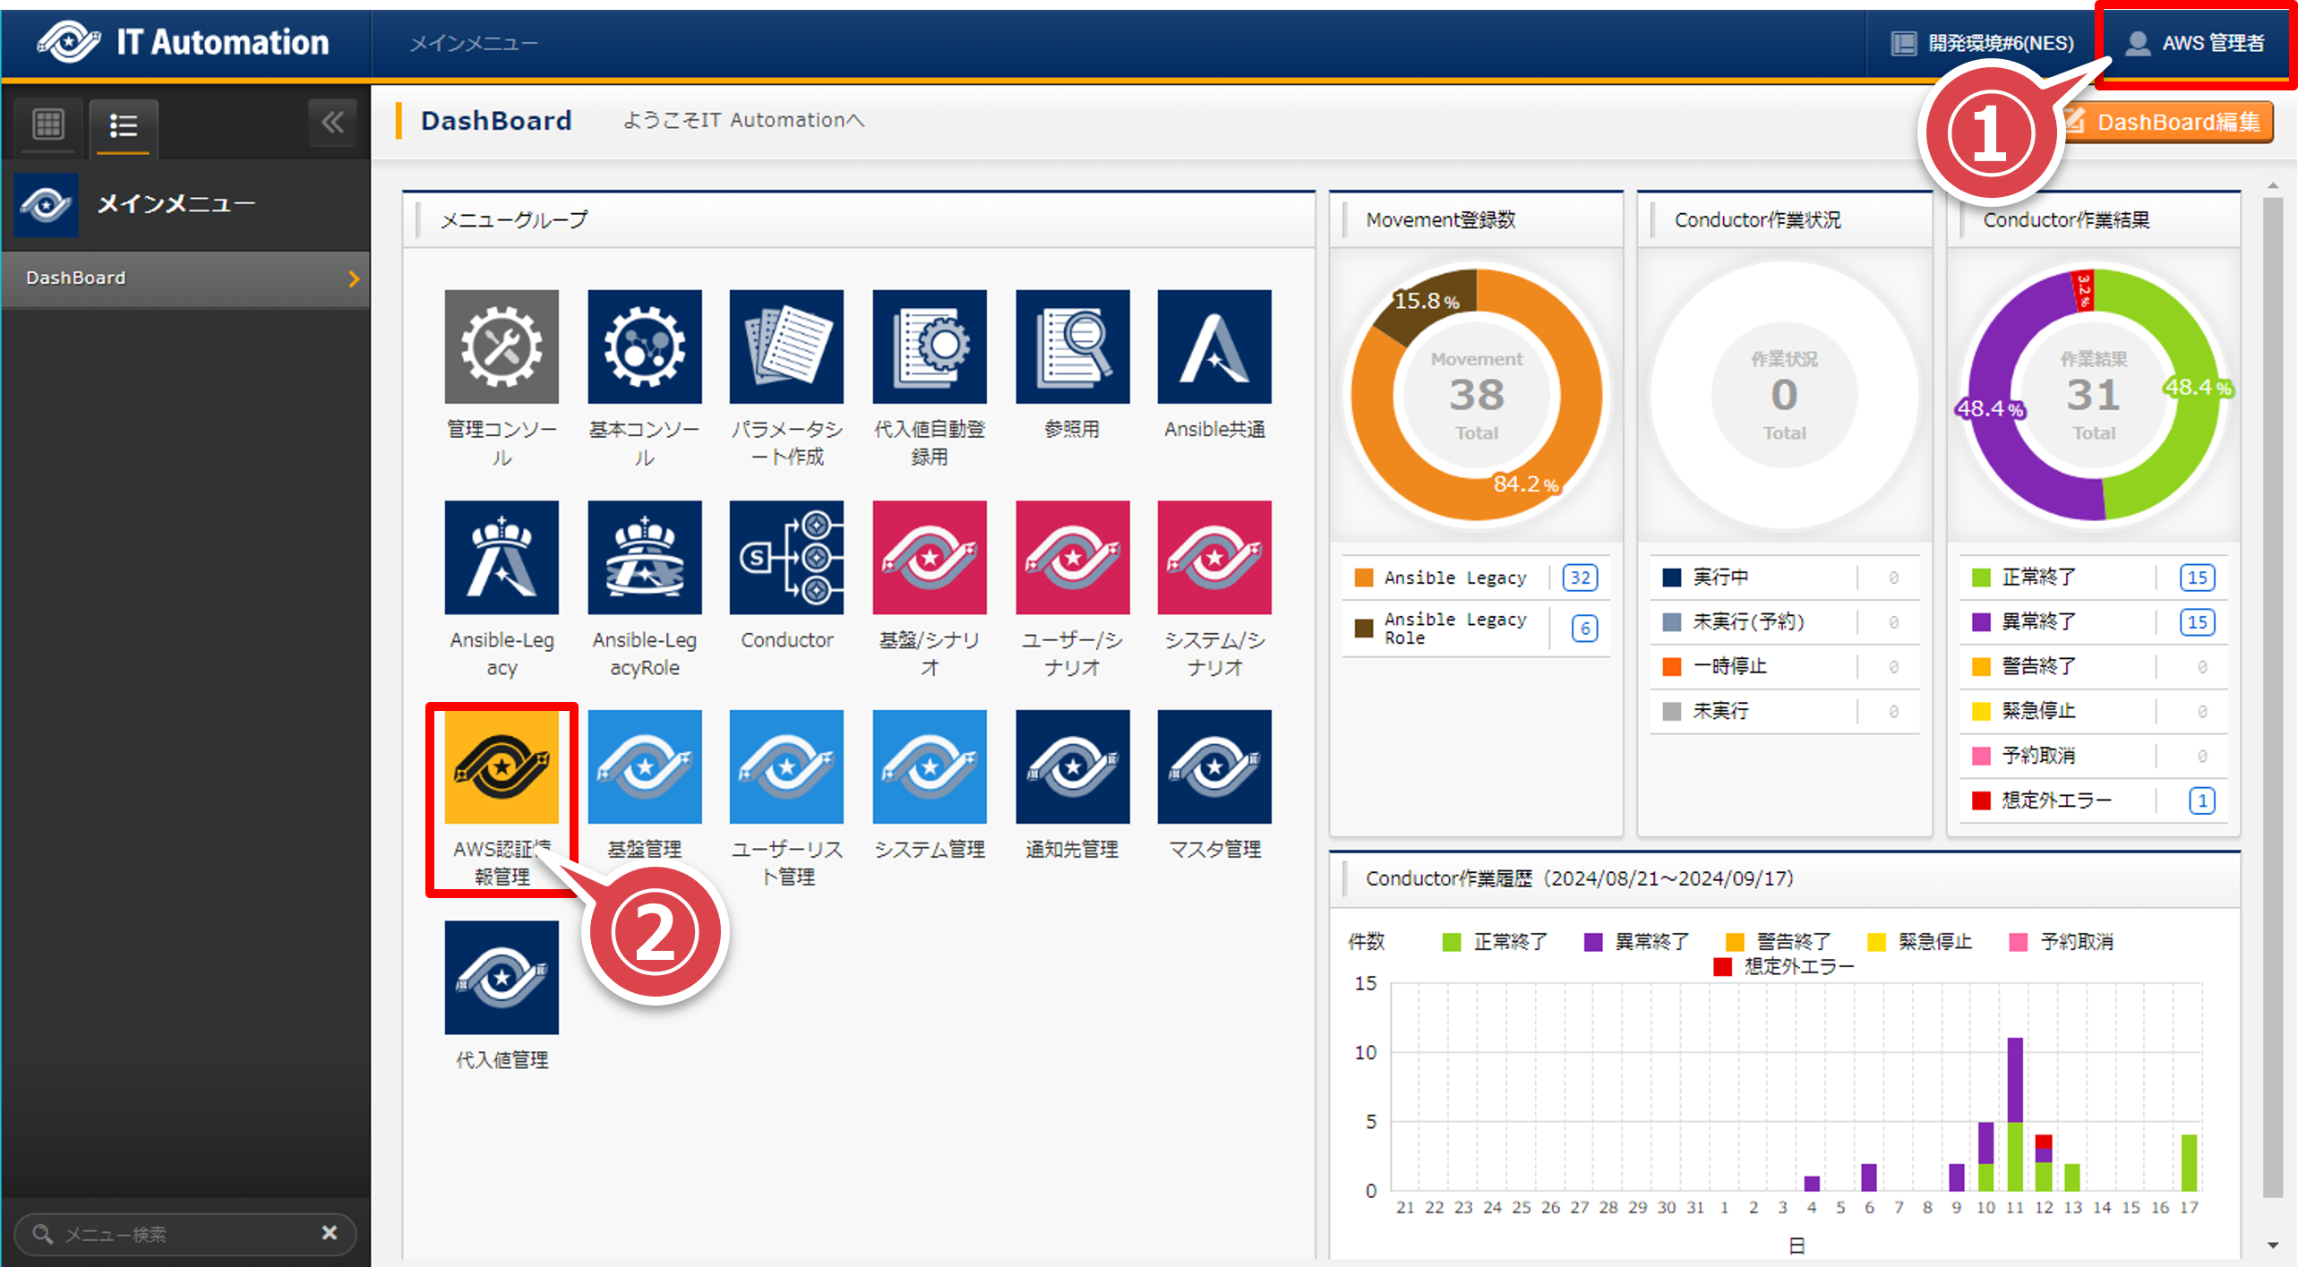Open the 代入値管理 menu group icon

click(x=502, y=978)
